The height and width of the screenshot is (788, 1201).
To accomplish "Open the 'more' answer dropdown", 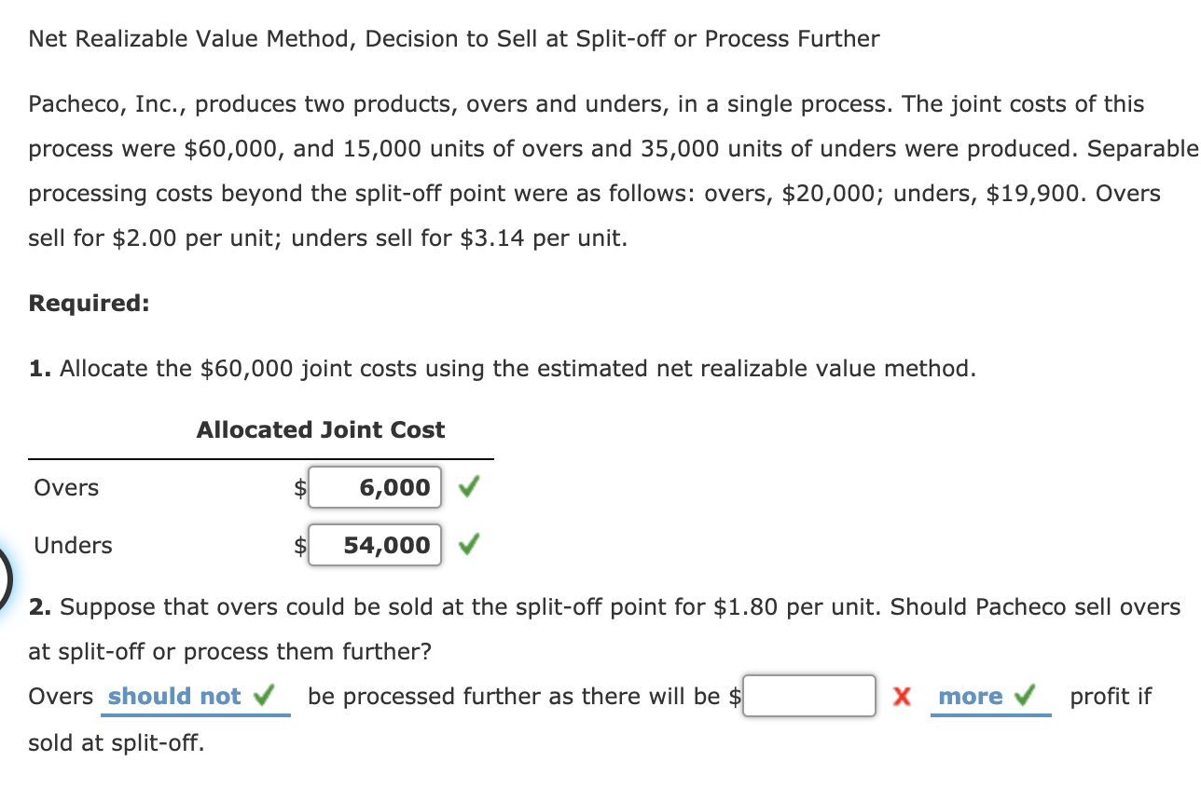I will 972,696.
